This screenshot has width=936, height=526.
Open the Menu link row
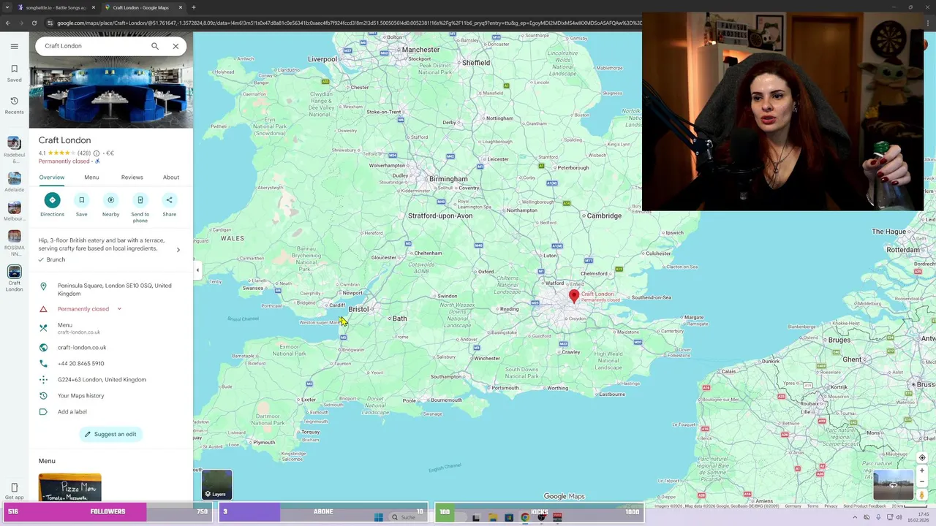pyautogui.click(x=111, y=328)
